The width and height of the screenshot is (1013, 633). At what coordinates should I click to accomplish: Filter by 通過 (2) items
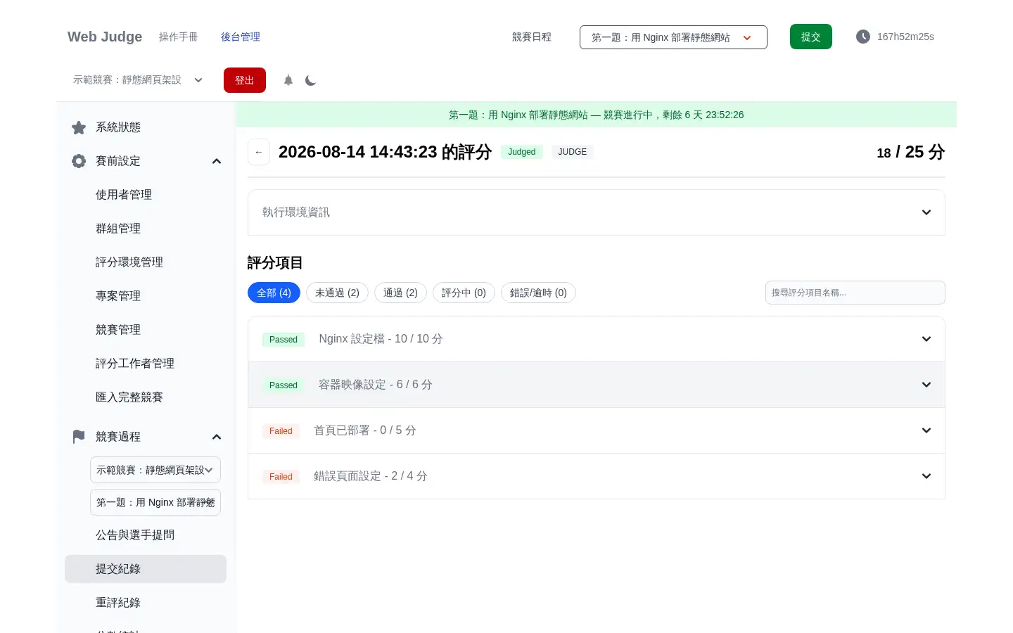click(x=400, y=293)
